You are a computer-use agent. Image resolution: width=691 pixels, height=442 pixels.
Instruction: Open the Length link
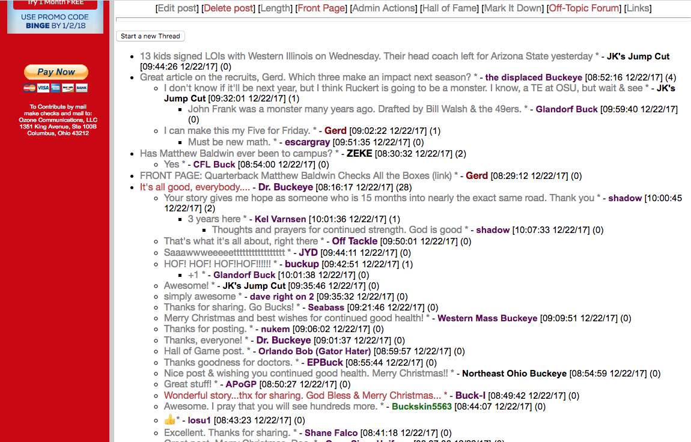275,8
